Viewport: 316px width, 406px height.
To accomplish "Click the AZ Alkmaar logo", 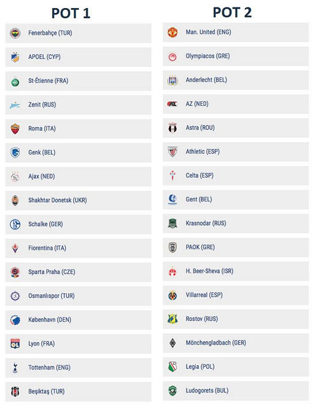I will point(172,104).
